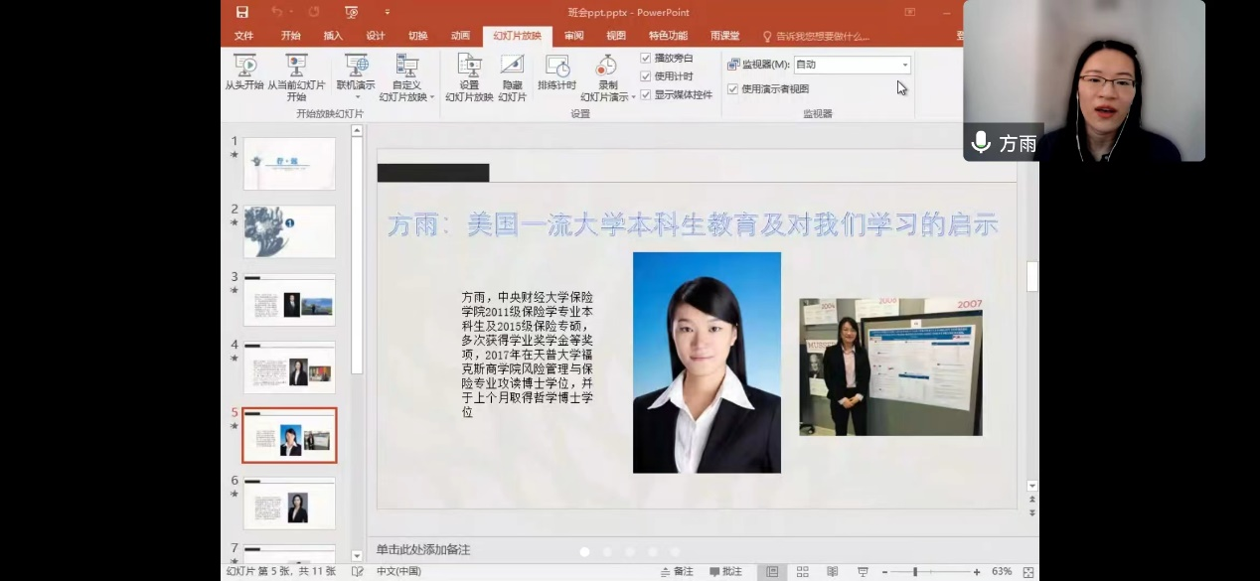The height and width of the screenshot is (581, 1260).
Task: Uncheck the 使用计时 checkbox
Action: tap(646, 76)
